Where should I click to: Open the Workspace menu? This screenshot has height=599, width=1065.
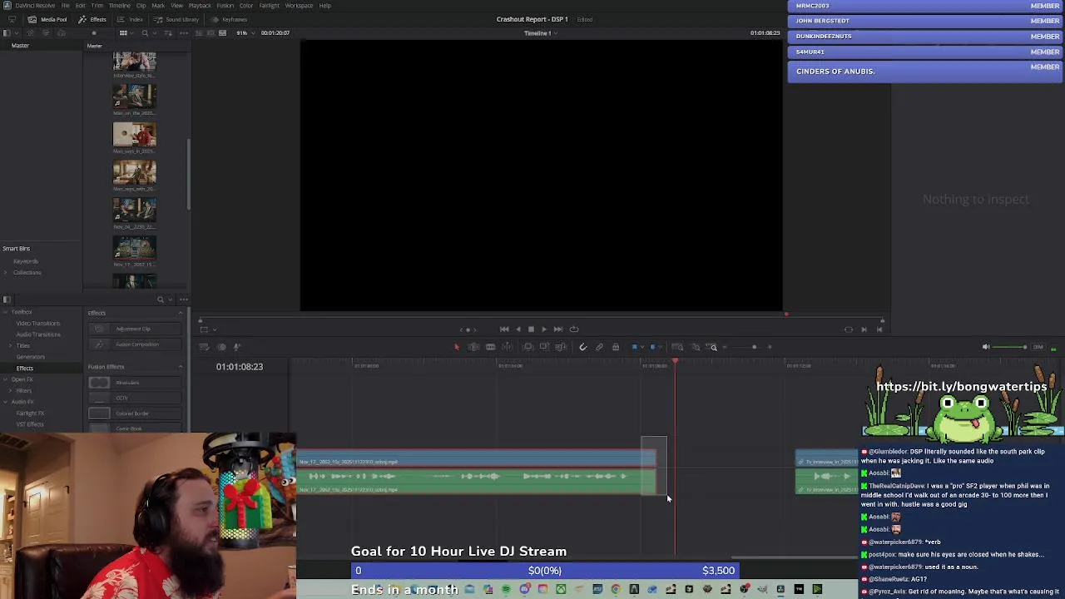coord(299,6)
